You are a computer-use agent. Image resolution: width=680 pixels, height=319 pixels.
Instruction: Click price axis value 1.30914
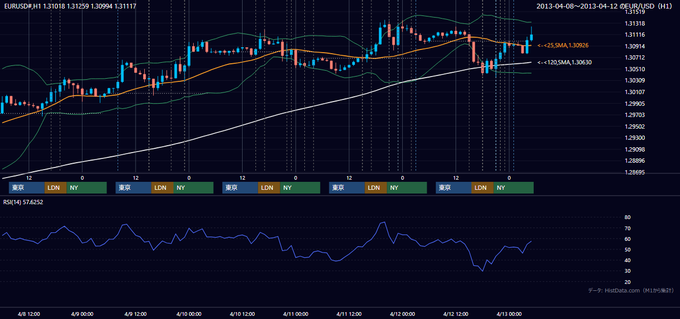[635, 46]
